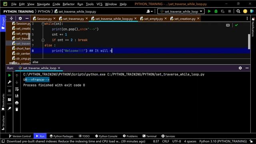The height and width of the screenshot is (144, 256).
Task: Open wrench settings in Run panel
Action: pos(10,82)
